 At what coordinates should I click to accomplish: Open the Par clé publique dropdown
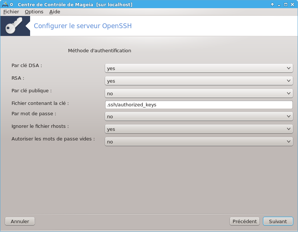pyautogui.click(x=199, y=93)
